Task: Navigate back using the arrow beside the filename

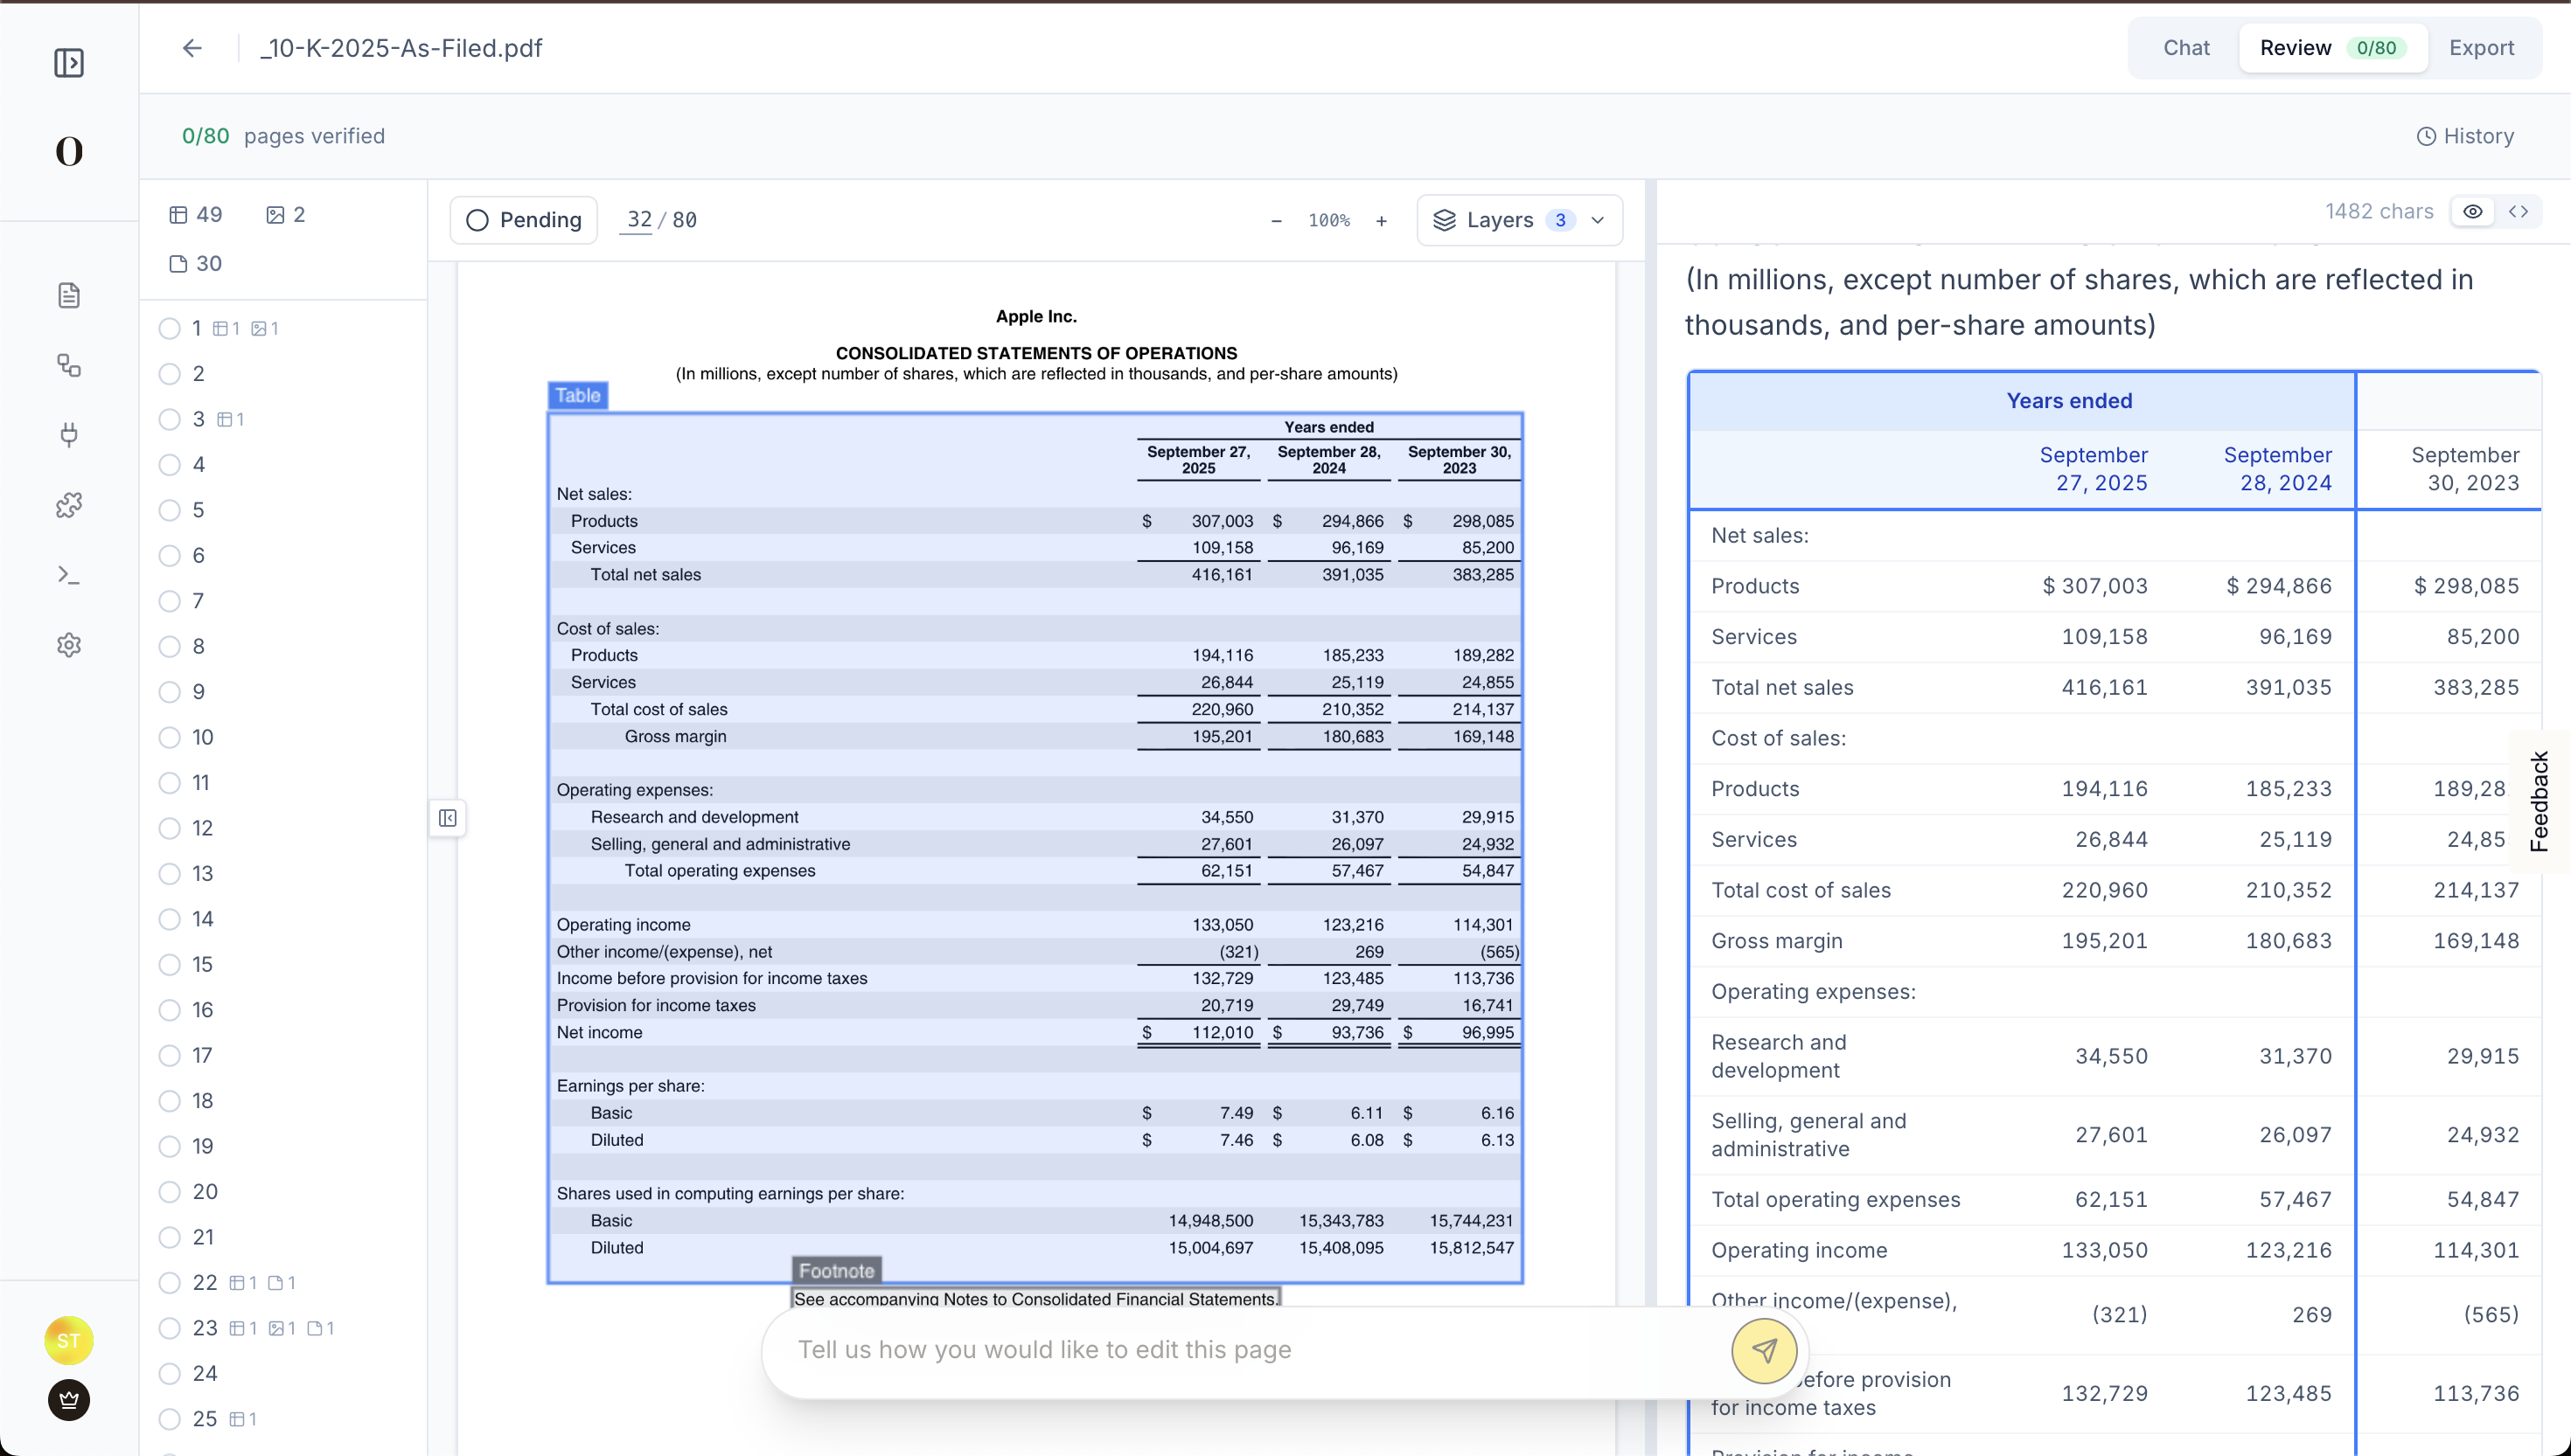Action: [190, 47]
